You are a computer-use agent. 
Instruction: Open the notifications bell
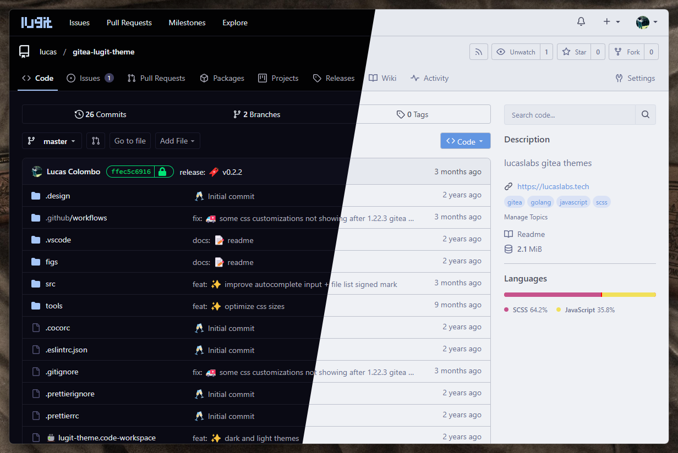pyautogui.click(x=581, y=22)
